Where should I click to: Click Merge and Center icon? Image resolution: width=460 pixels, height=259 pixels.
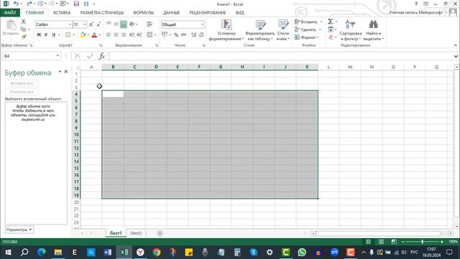tap(149, 35)
